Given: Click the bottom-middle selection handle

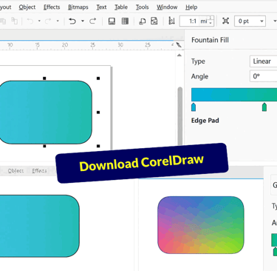Looking at the screenshot, I should click(44, 146).
